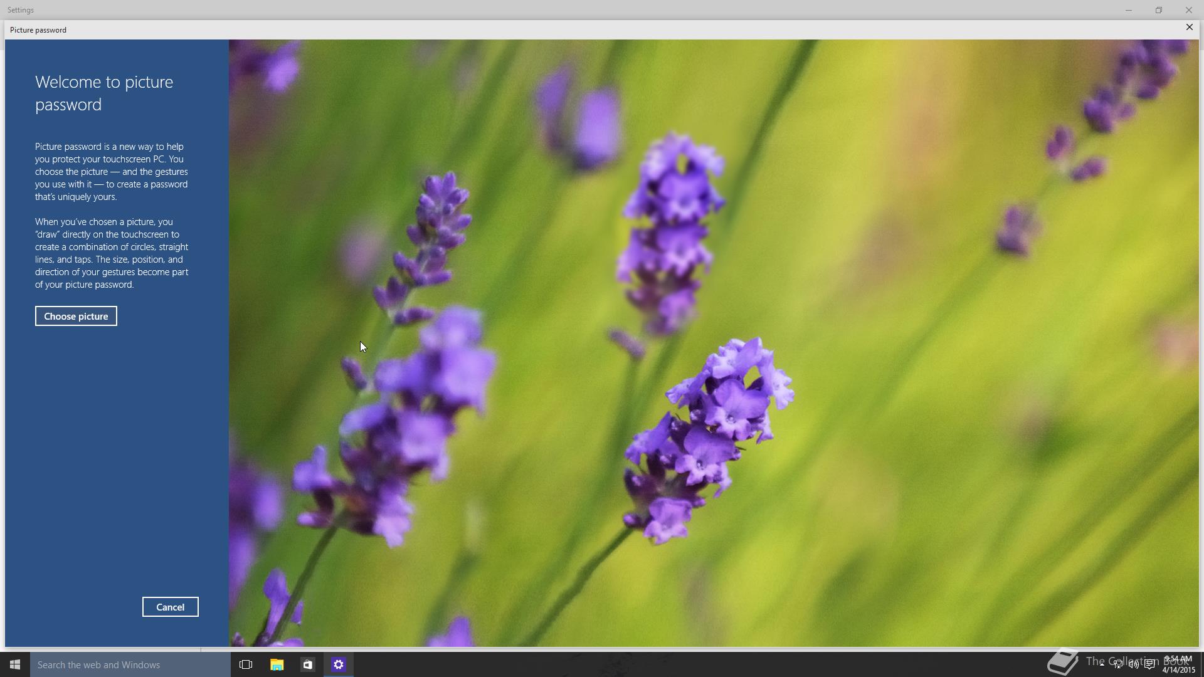Screen dimensions: 1204x677
Task: Close the Picture password dialog
Action: coord(1189,28)
